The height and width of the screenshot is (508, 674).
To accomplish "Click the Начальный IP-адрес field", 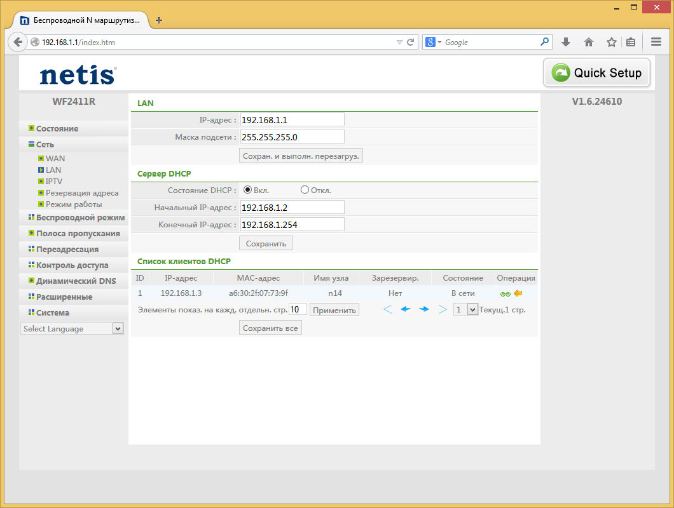I will click(292, 208).
